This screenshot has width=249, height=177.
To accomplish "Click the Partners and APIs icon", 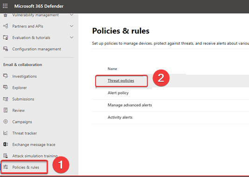I will tap(6, 26).
